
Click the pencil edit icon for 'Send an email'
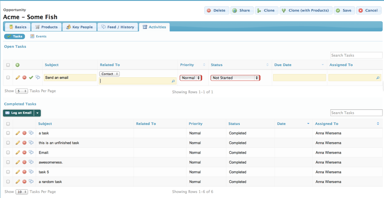click(18, 78)
